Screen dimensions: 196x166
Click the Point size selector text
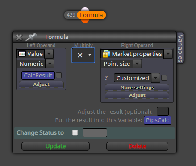[x=117, y=64]
